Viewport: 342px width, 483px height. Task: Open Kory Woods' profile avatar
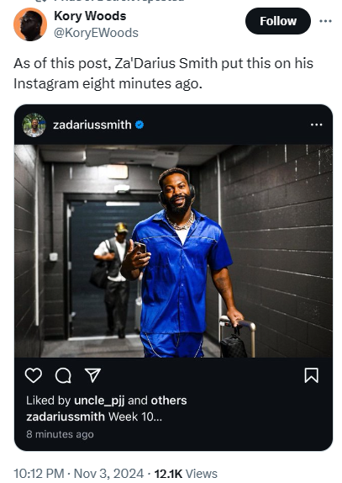coord(30,24)
